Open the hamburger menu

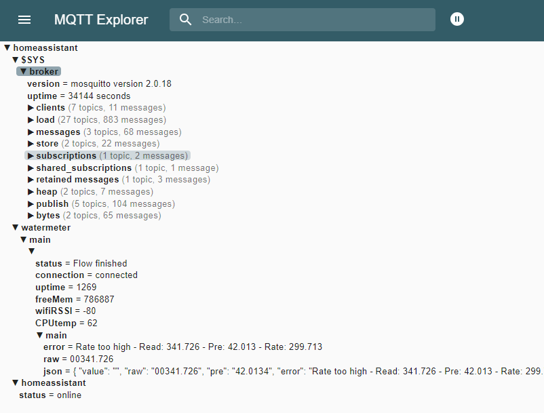(x=24, y=20)
